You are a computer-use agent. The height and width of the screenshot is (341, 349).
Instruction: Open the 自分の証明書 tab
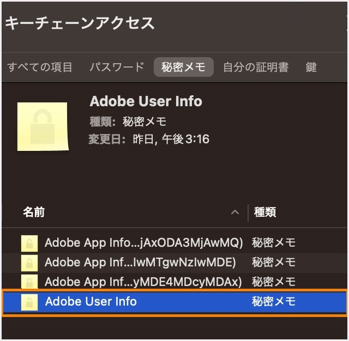click(256, 67)
